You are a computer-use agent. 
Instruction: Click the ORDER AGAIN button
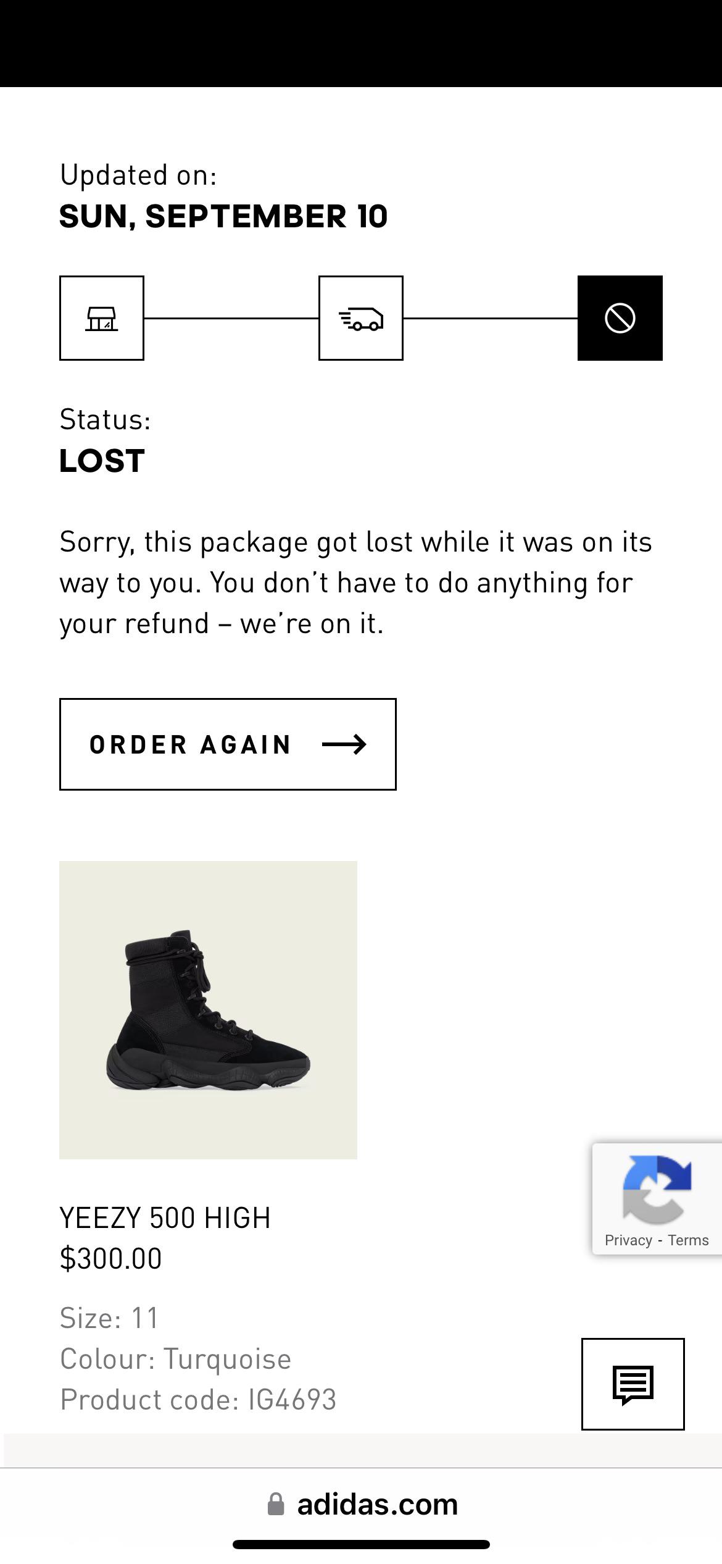tap(227, 744)
